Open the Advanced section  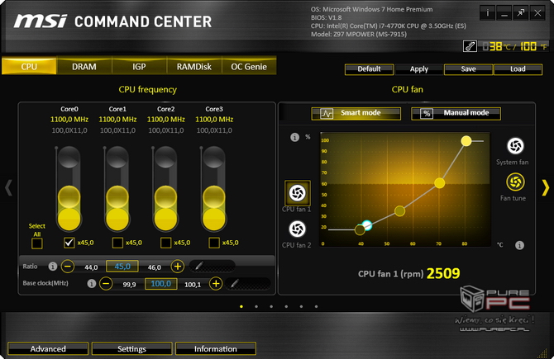(x=48, y=349)
